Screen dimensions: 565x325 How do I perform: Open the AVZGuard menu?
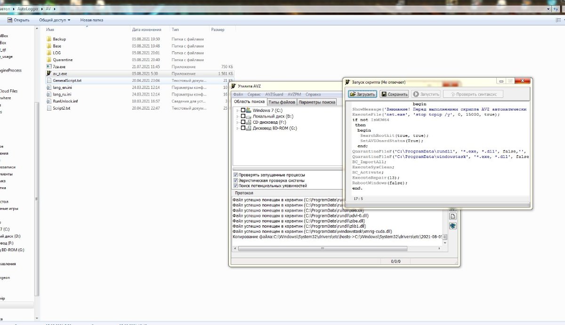(274, 95)
